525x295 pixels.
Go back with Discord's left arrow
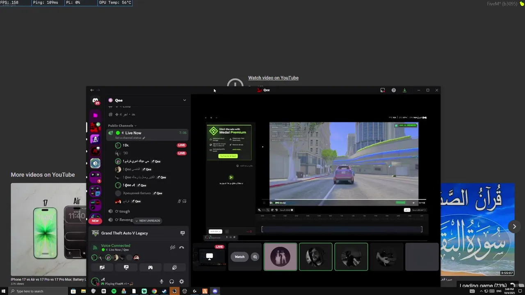coord(92,90)
